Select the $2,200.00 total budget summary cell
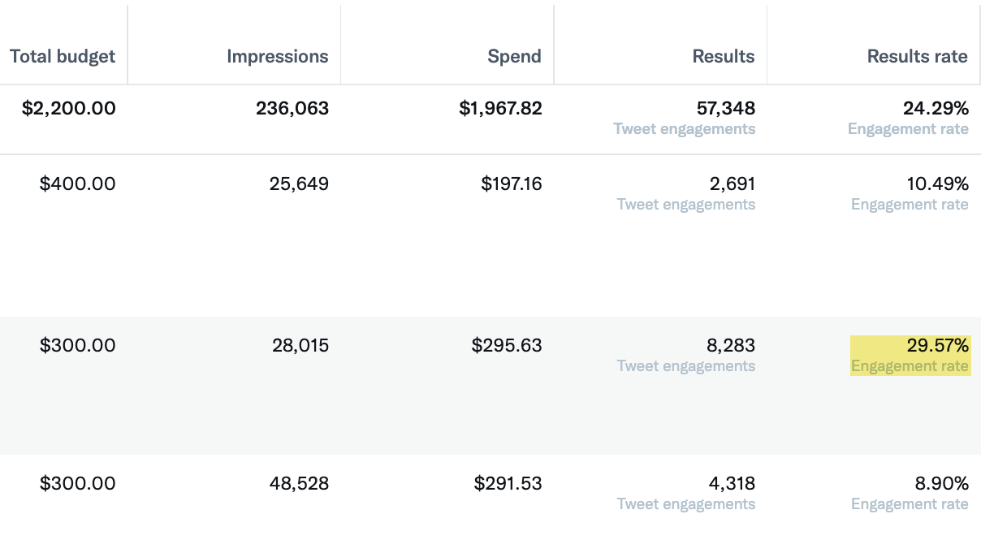Screen dimensions: 981x540 (x=69, y=108)
